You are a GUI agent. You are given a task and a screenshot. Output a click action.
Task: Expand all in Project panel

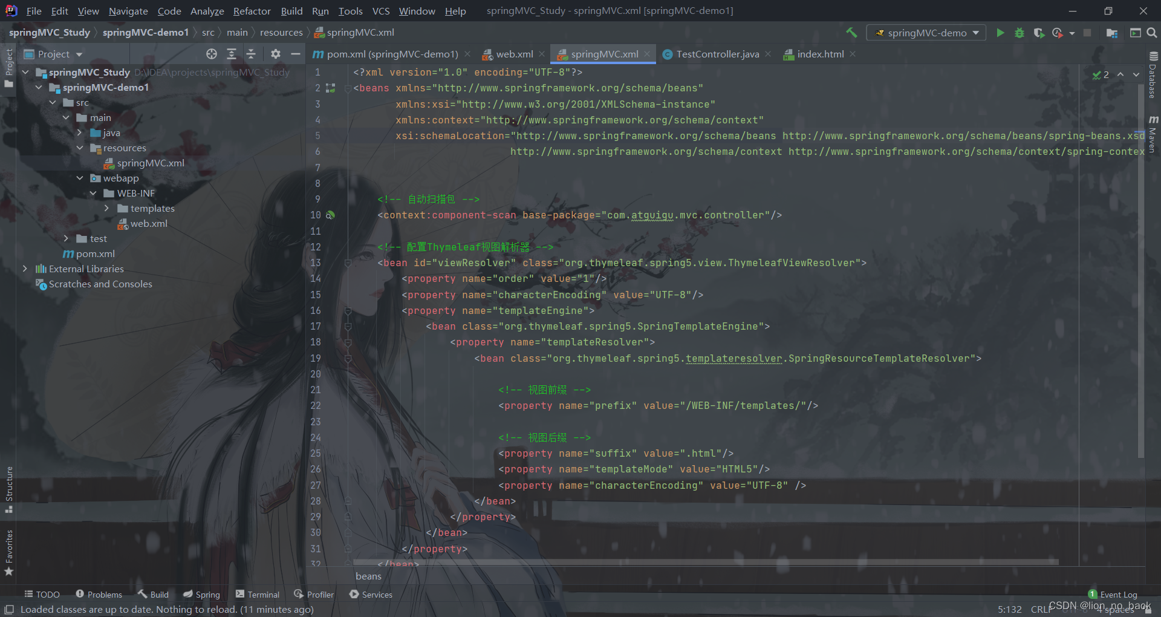click(231, 54)
